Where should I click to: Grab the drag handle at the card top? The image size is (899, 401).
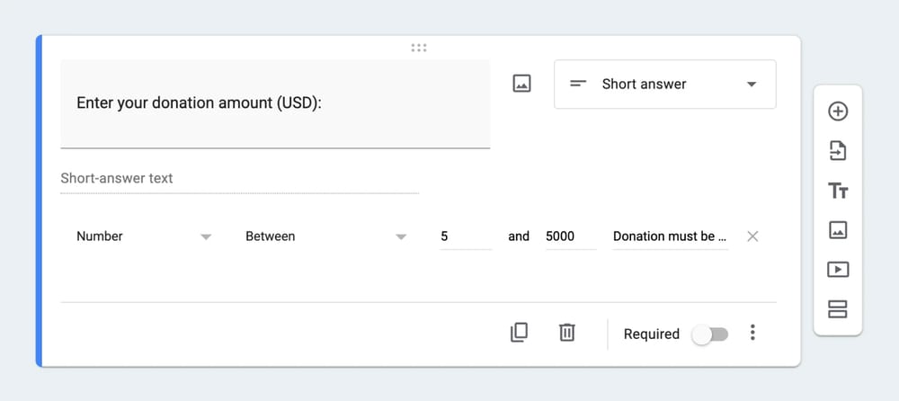pos(419,48)
